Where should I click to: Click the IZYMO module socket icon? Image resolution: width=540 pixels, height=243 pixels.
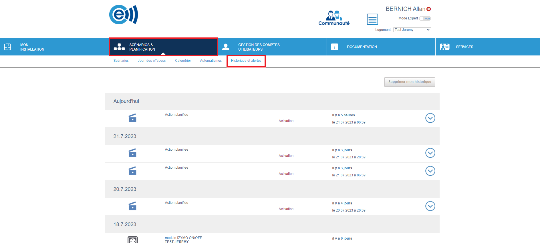click(x=133, y=240)
